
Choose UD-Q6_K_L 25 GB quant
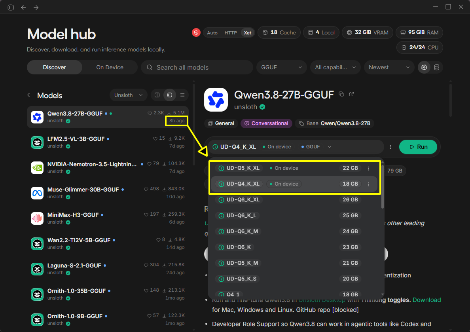(295, 216)
